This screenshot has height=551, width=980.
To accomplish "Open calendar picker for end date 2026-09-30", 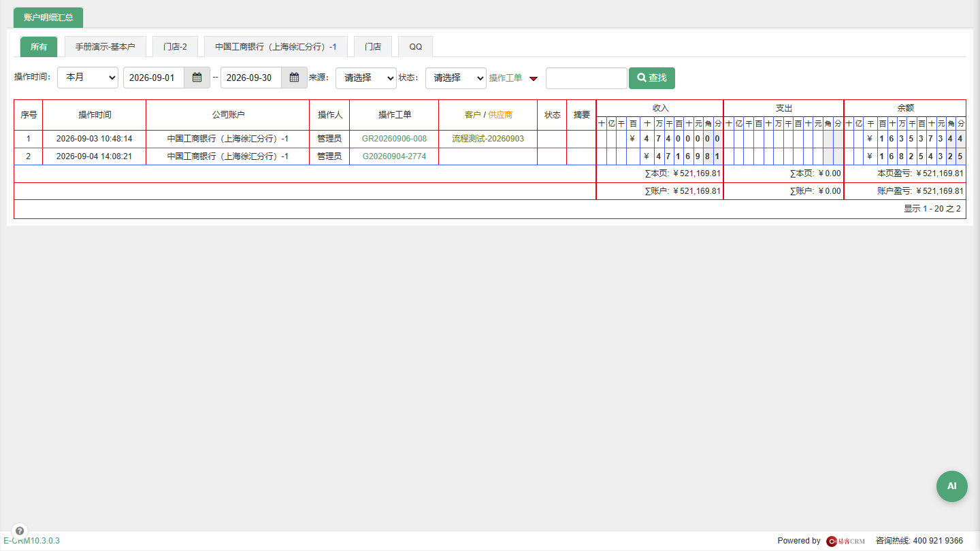I will 294,78.
